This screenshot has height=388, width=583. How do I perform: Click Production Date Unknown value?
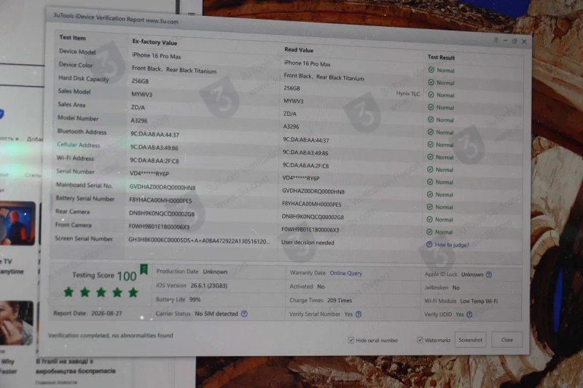[215, 272]
